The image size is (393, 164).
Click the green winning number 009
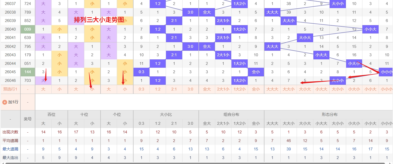[27, 29]
